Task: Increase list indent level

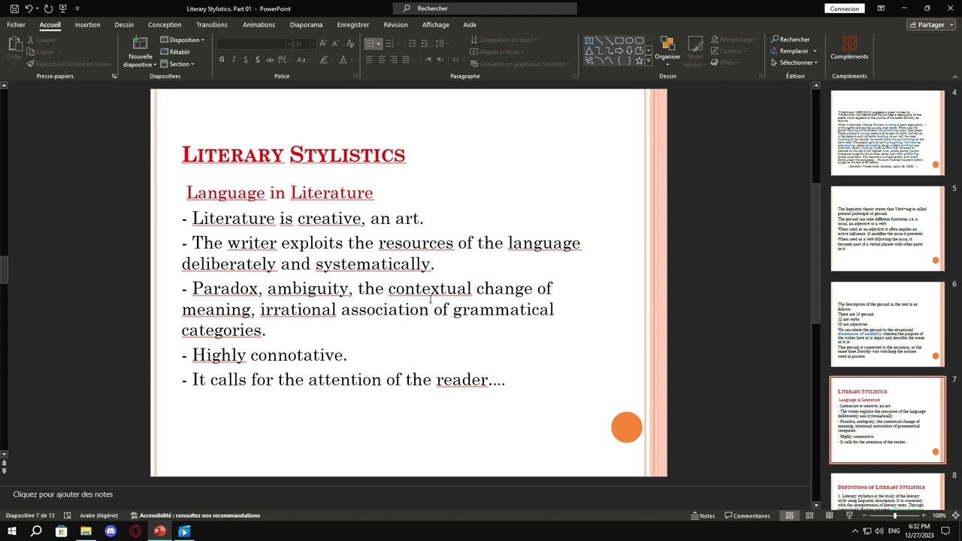Action: click(424, 44)
